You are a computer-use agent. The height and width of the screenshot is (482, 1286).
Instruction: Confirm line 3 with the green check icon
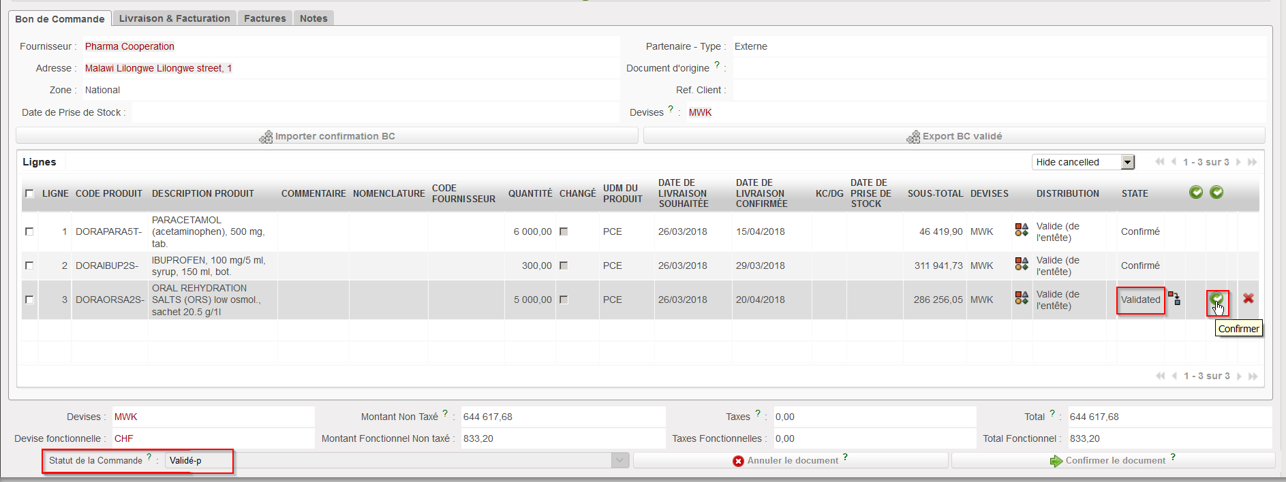tap(1216, 299)
